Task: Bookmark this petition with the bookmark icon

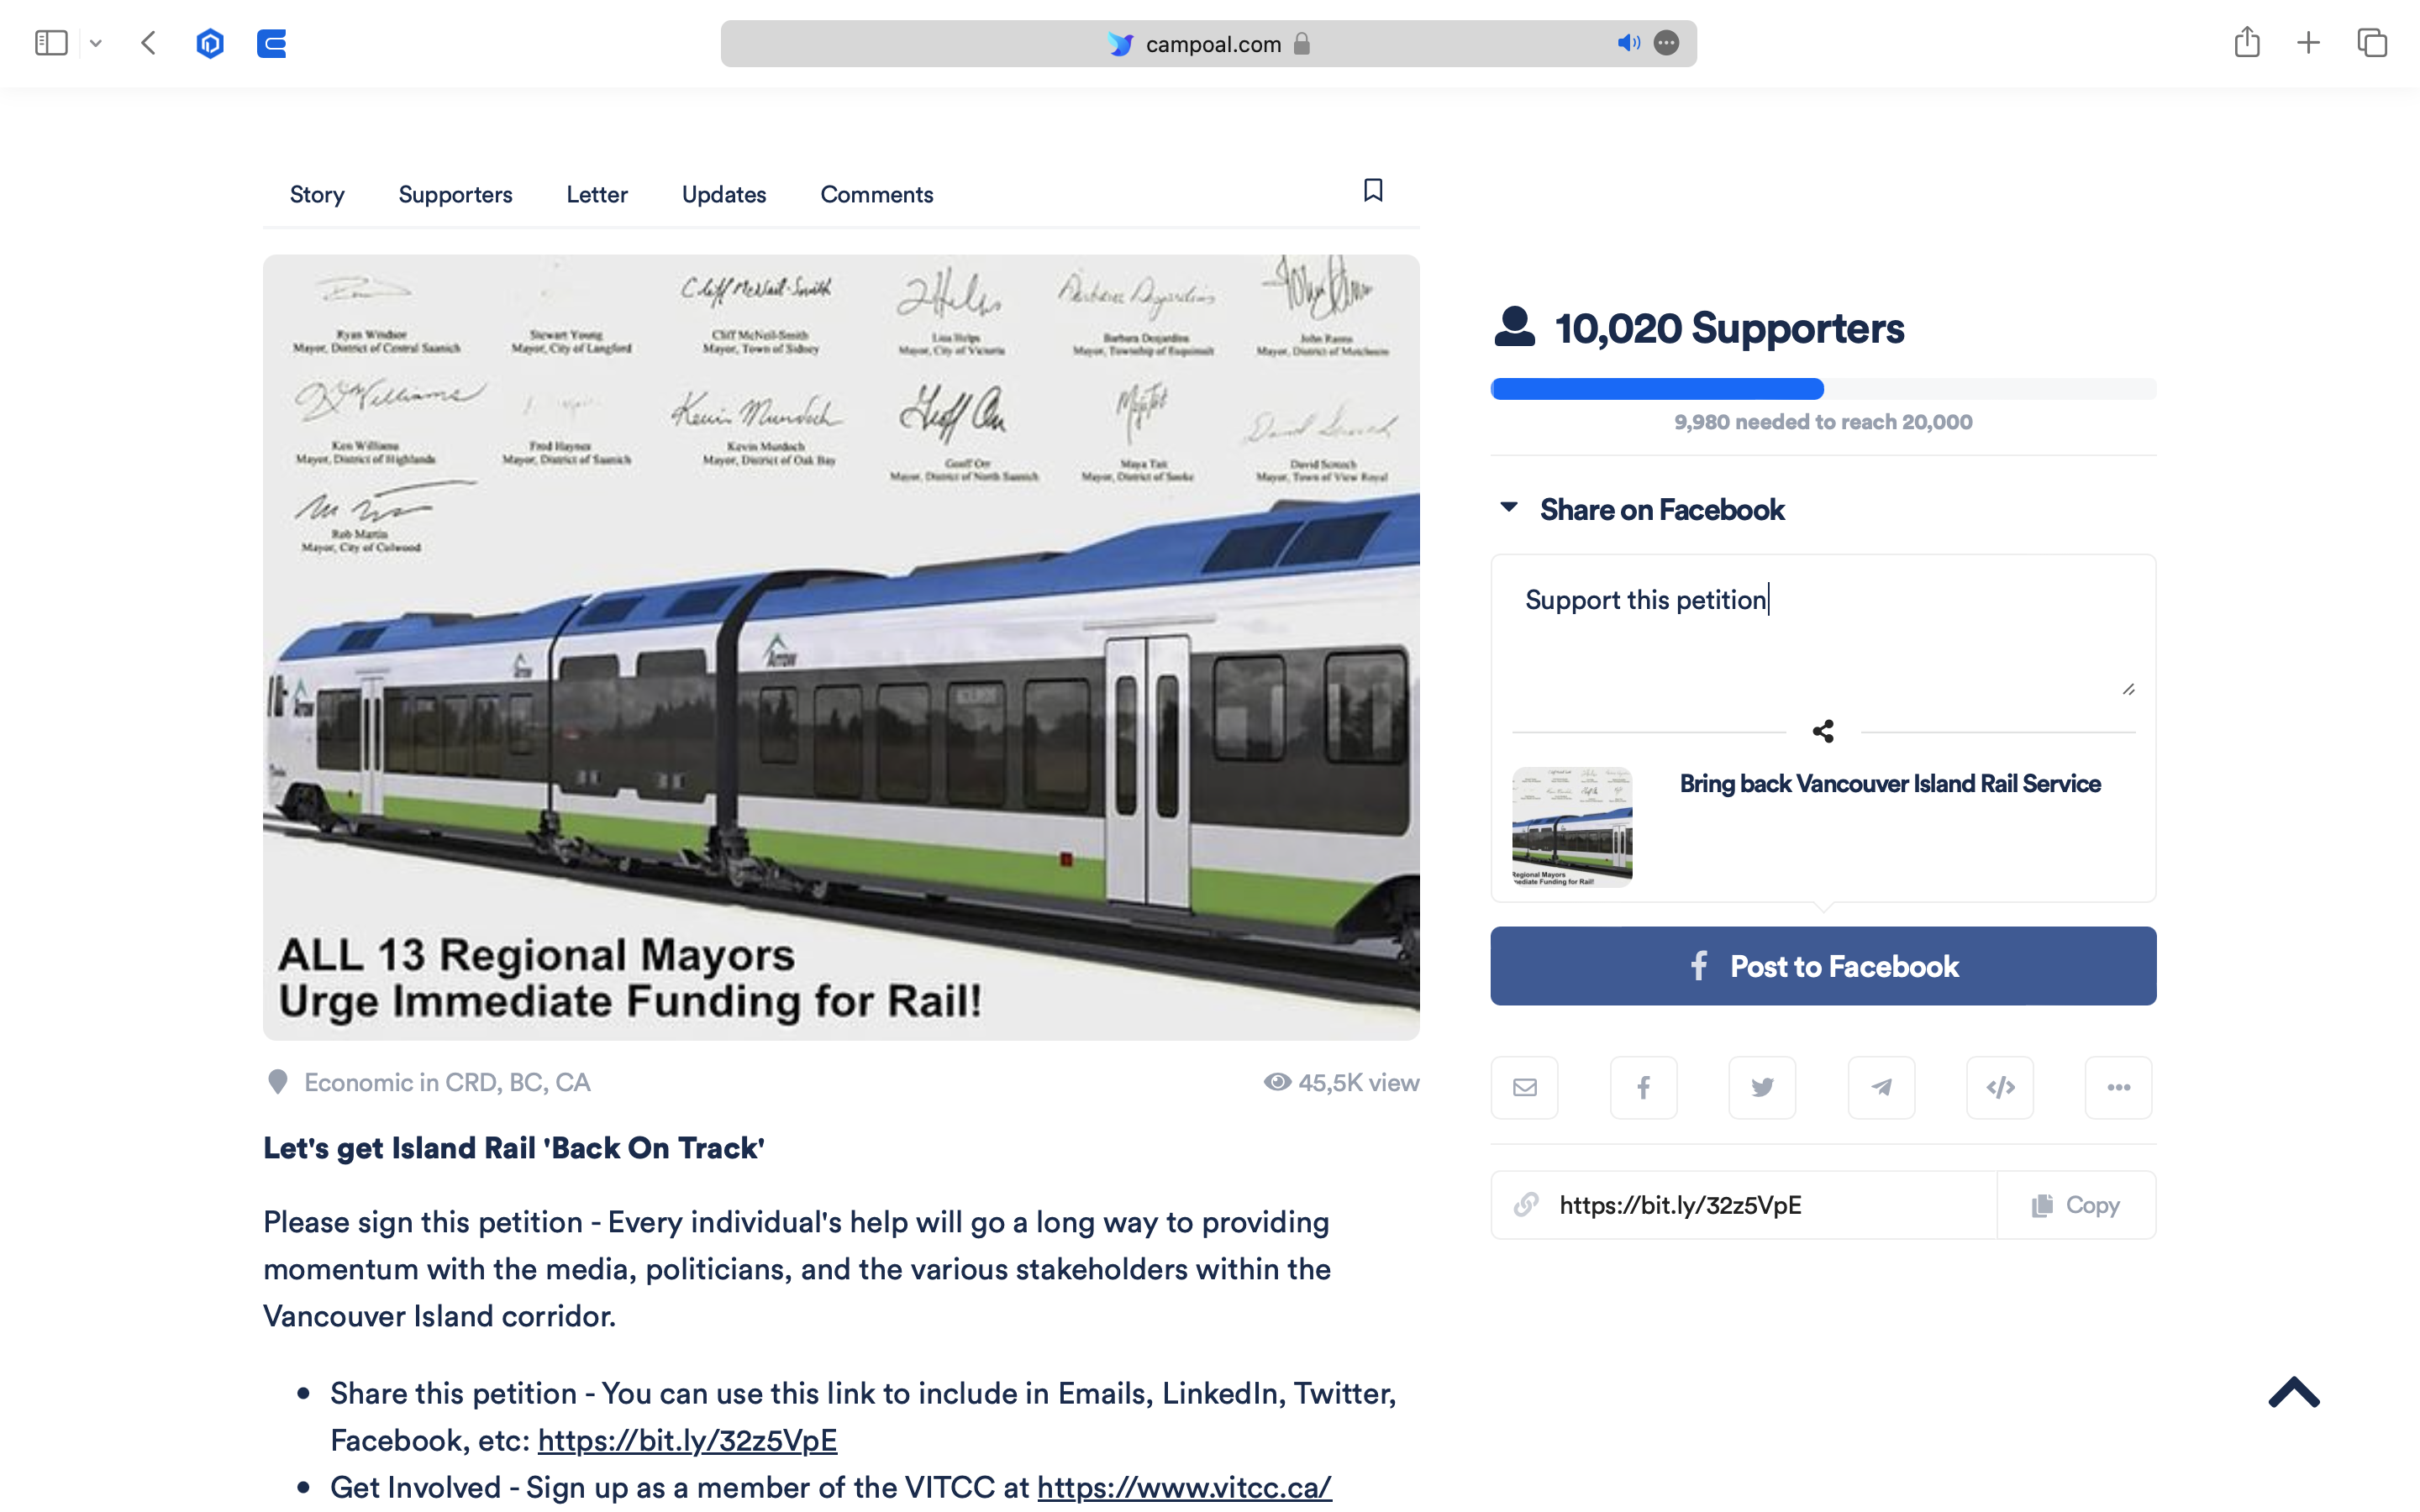Action: point(1373,190)
